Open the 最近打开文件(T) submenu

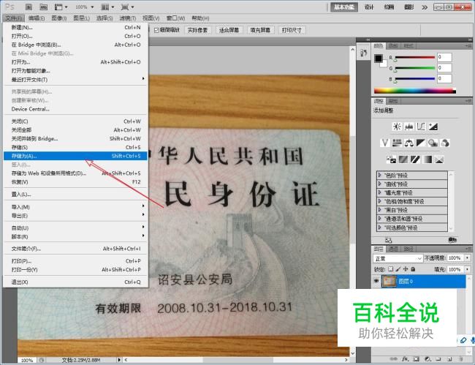[75, 80]
